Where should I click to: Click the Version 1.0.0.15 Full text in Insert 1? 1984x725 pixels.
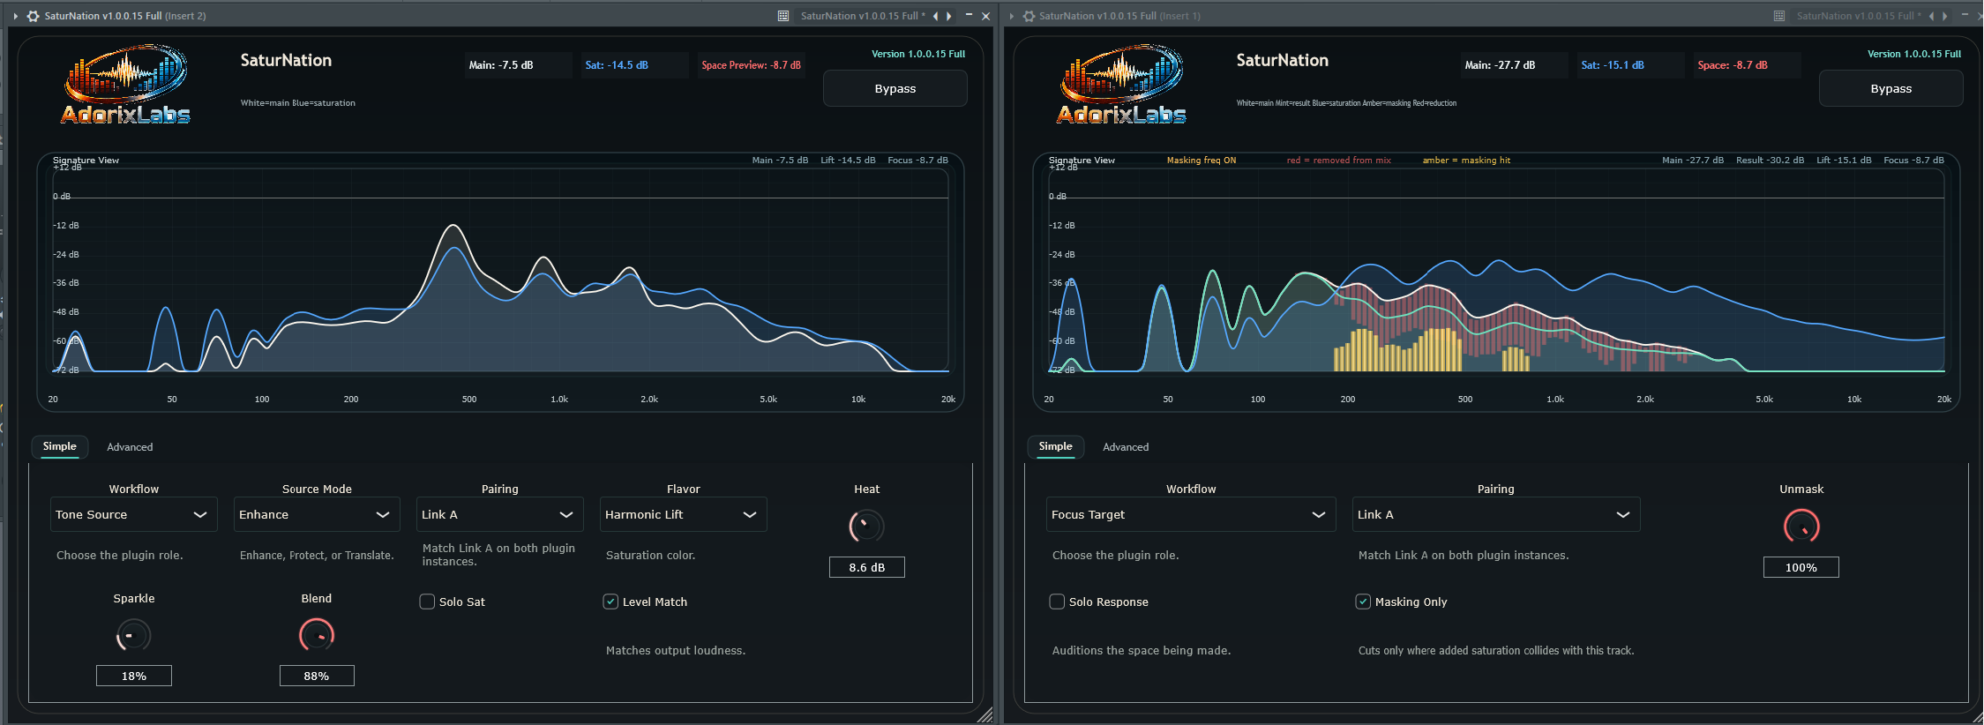(x=1914, y=54)
